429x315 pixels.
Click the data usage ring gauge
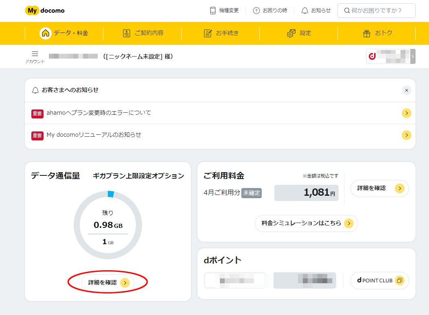(x=108, y=225)
